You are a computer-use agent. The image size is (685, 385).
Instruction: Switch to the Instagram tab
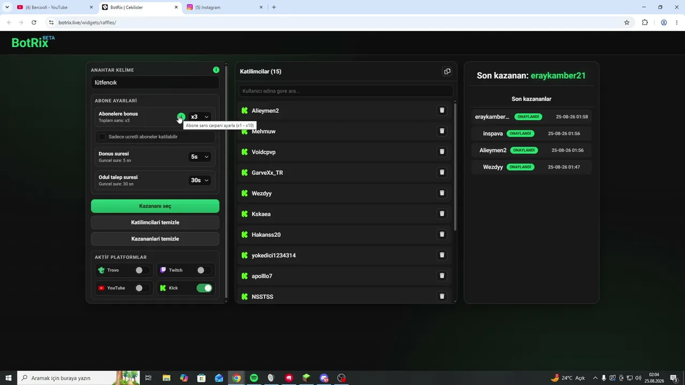225,7
